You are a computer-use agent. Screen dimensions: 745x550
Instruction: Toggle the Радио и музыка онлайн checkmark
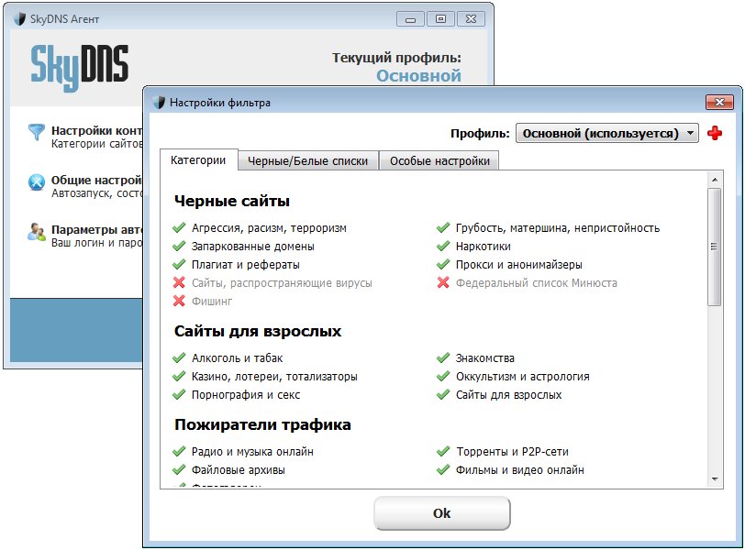(x=179, y=451)
